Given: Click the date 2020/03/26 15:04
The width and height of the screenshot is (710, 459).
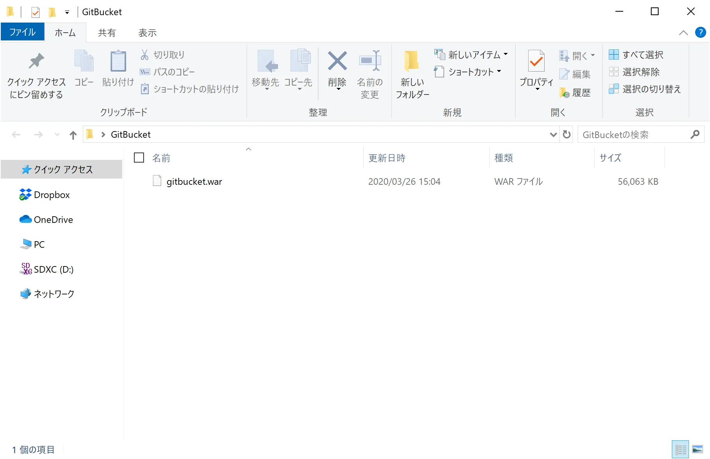Looking at the screenshot, I should coord(404,182).
